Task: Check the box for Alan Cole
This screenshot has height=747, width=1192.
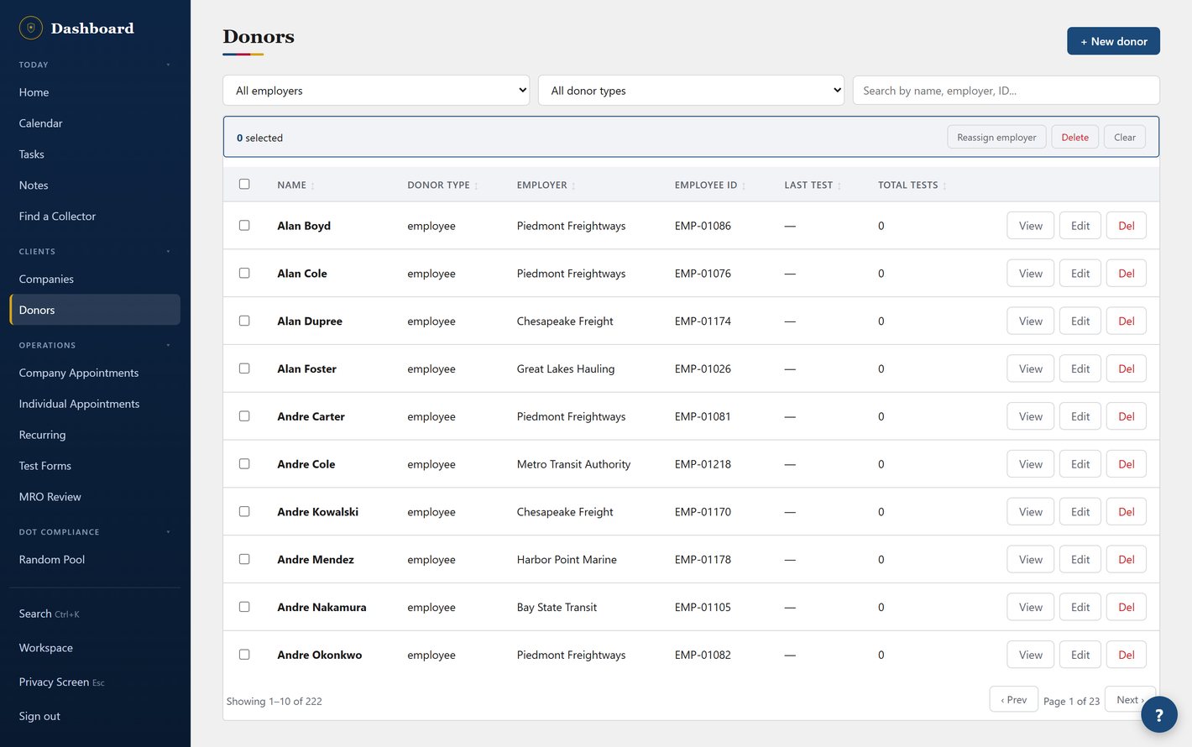Action: pos(244,273)
